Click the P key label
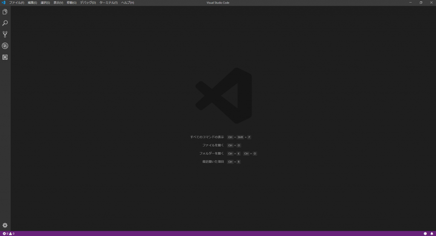The image size is (436, 236). 249,137
